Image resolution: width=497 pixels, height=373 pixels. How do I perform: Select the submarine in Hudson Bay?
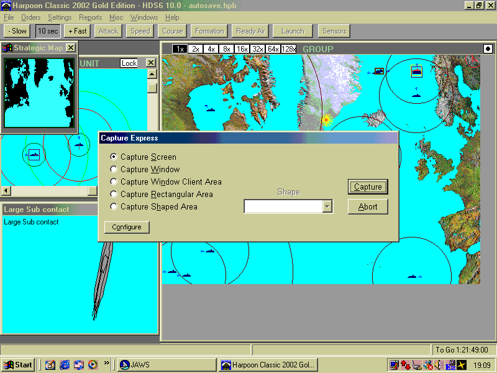[210, 109]
